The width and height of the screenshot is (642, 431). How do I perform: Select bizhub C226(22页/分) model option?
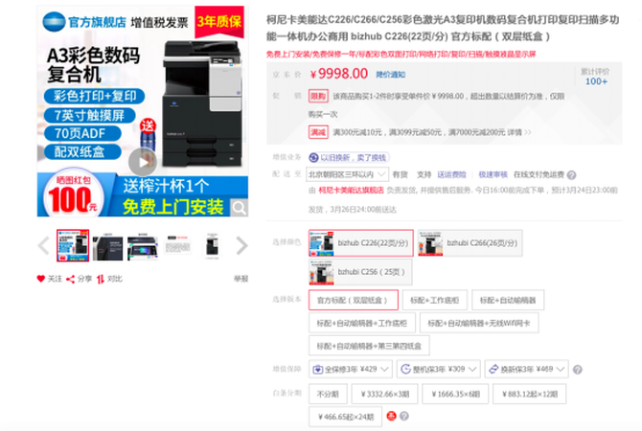pyautogui.click(x=360, y=245)
